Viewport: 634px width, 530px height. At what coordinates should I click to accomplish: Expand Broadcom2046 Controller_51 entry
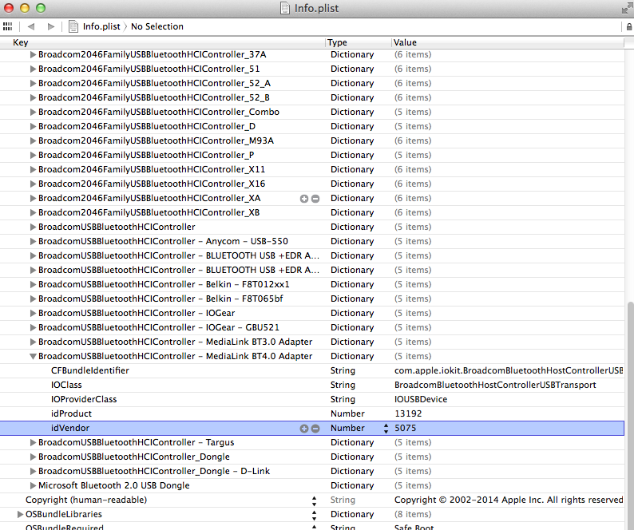[34, 69]
